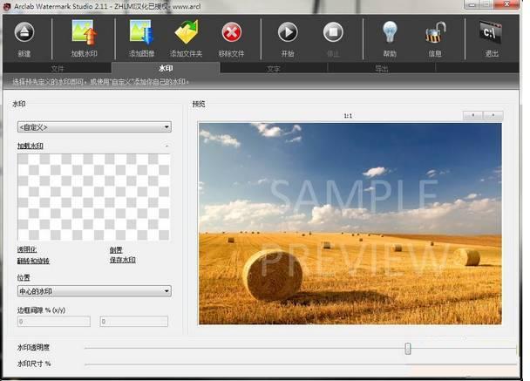Click the small collapse mark beside 加载水印
Screen dimensions: 530x381
[167, 146]
